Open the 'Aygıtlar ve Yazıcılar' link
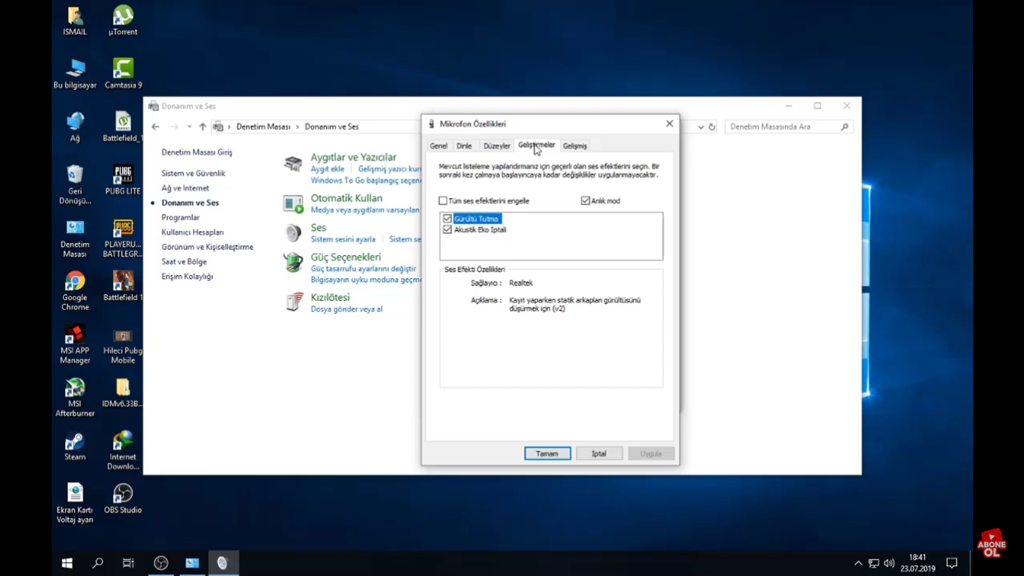1024x576 pixels. tap(353, 157)
